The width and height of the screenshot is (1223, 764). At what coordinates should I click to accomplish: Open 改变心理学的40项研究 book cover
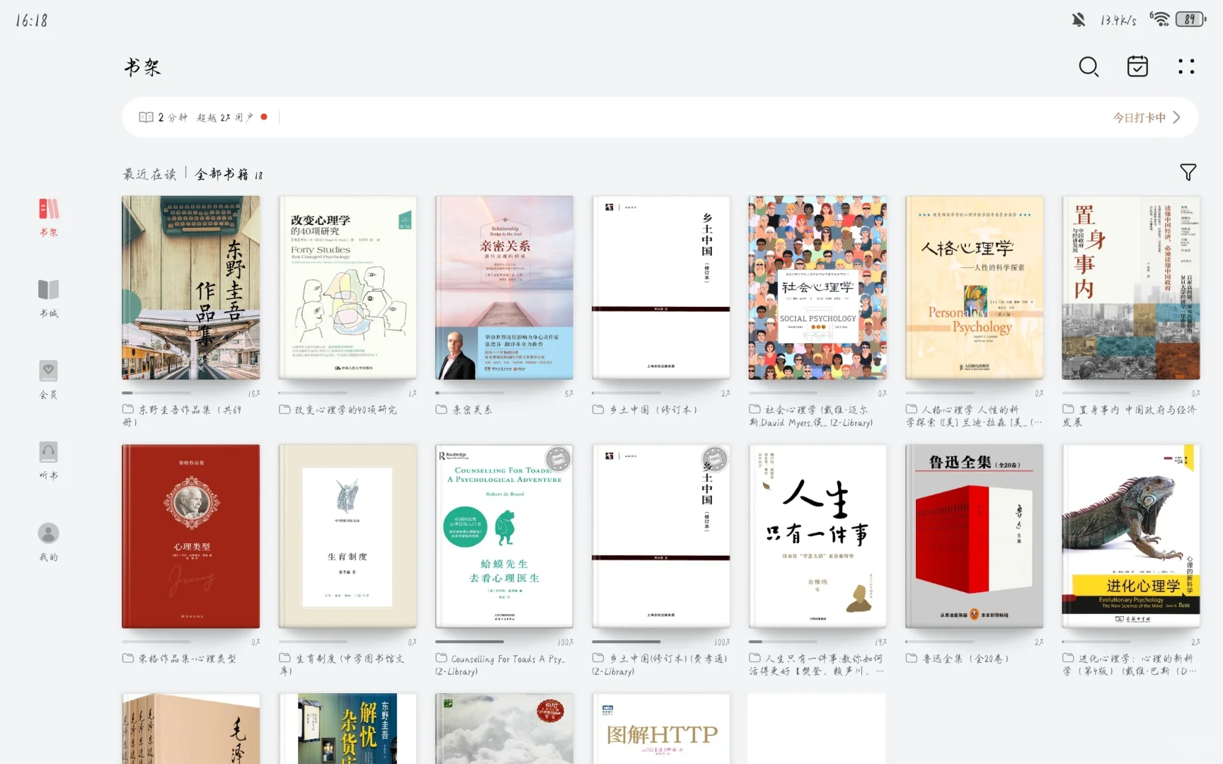[x=348, y=288]
